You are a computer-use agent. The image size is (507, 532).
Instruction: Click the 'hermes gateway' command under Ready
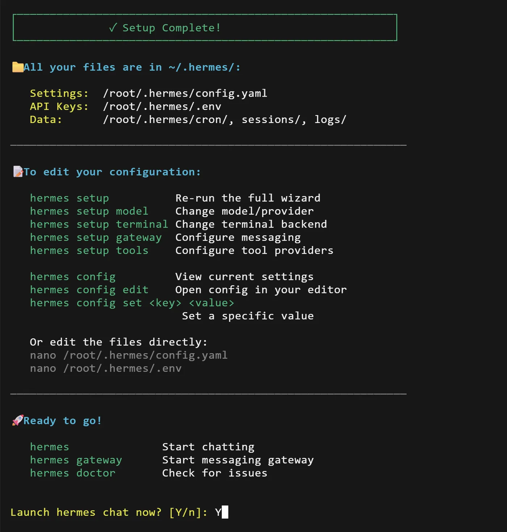tap(76, 460)
